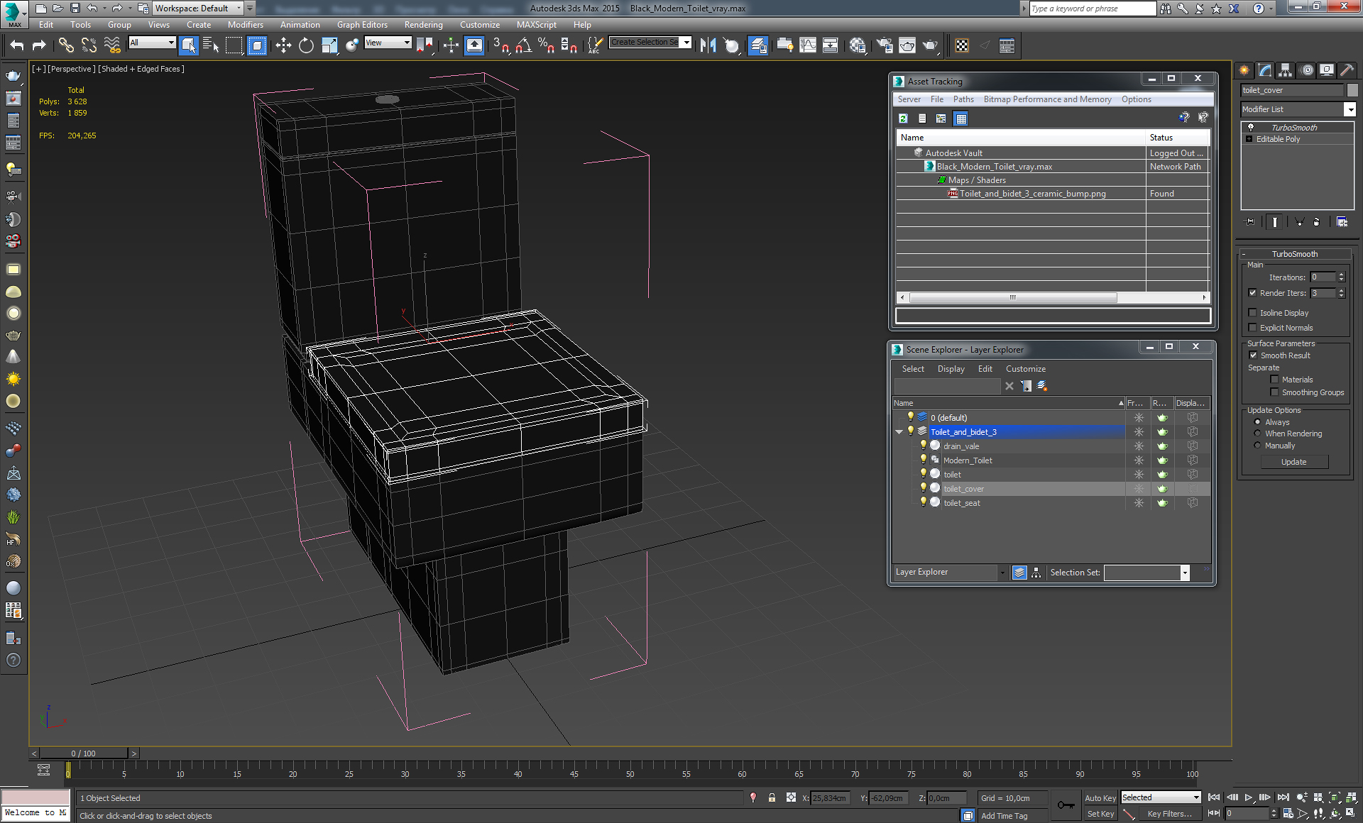Refresh assets in Asset Tracking toolbar
1363x823 pixels.
pos(903,118)
